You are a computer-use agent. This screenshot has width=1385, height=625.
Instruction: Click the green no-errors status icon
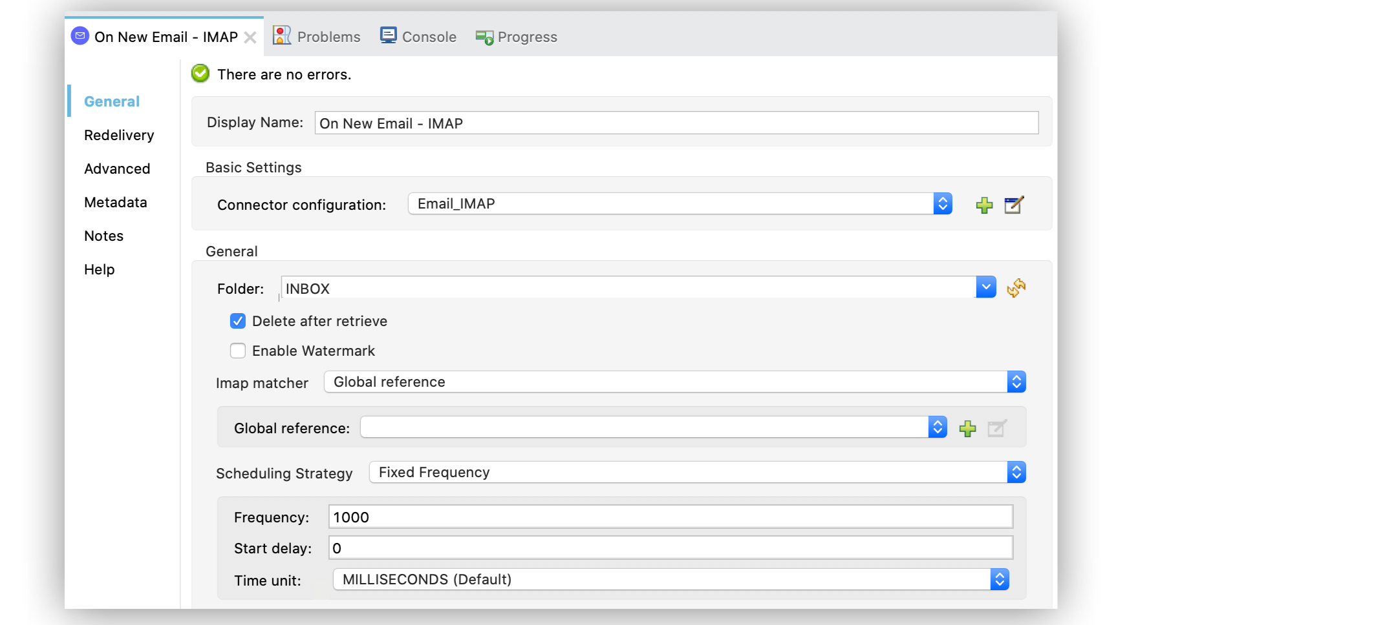tap(200, 74)
